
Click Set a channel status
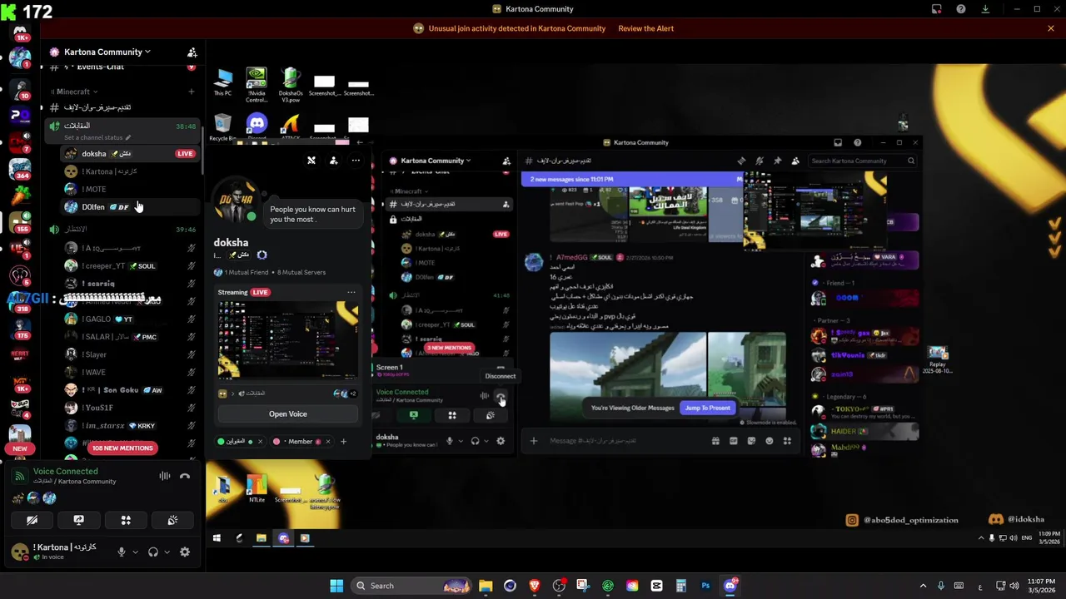click(97, 137)
